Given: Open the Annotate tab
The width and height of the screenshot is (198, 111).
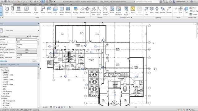Looking at the screenshot, I should tap(33, 5).
